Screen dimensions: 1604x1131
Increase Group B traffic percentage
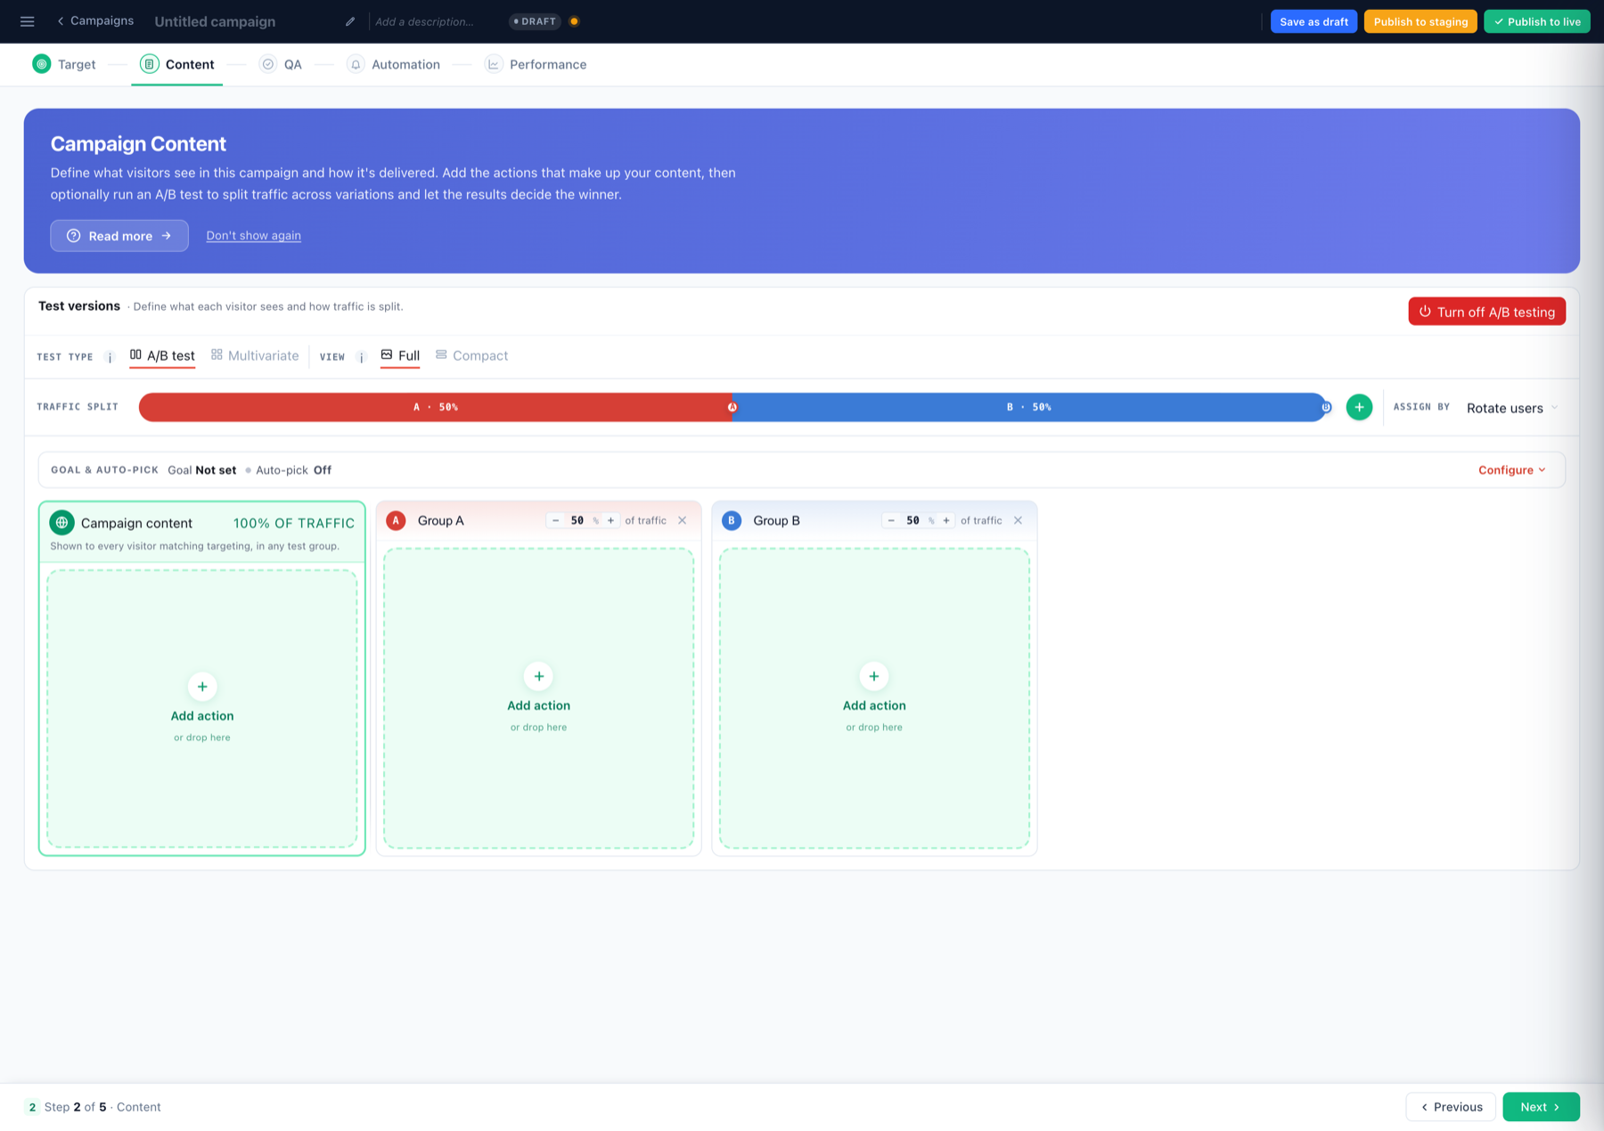946,521
